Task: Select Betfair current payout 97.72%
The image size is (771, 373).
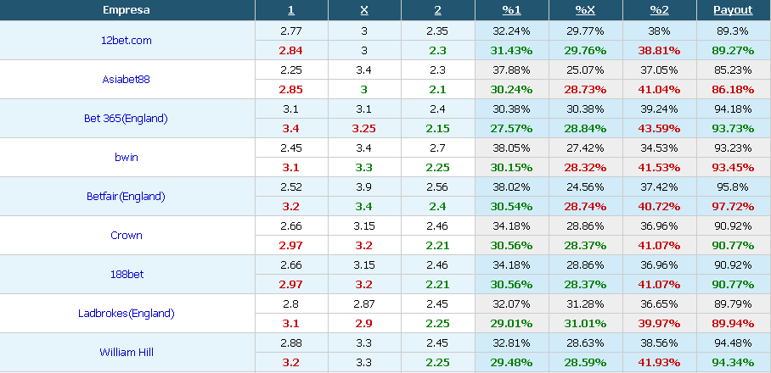Action: [x=733, y=207]
